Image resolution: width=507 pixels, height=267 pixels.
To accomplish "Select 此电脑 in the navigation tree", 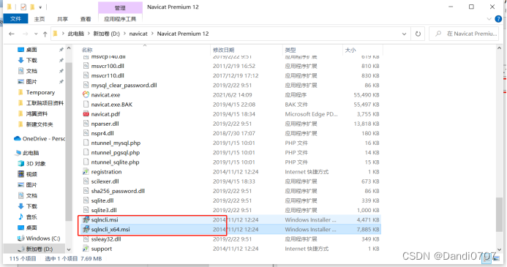I will 31,153.
